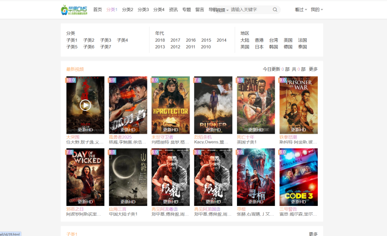Click 更多 next to 最新视频
Viewport: 387px width, 236px height.
[x=313, y=69]
